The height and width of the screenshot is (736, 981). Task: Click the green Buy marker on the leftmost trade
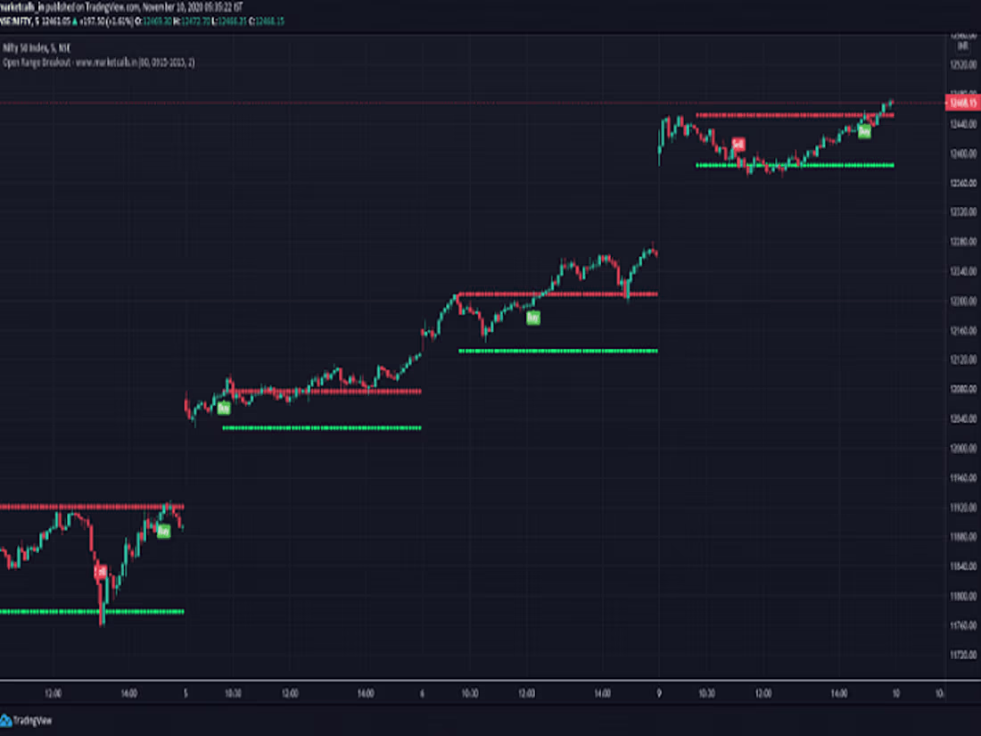pyautogui.click(x=164, y=532)
